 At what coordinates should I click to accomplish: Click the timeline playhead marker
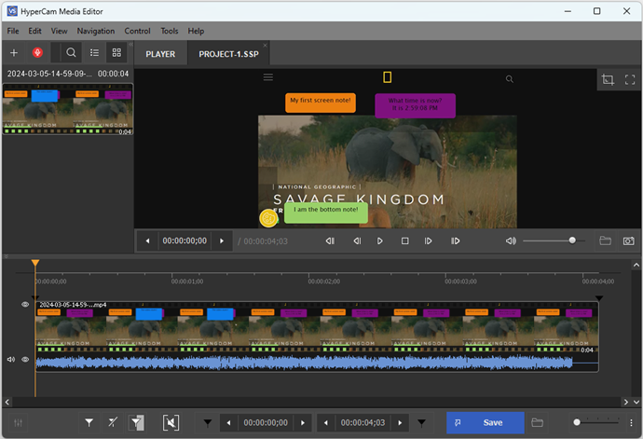[x=35, y=263]
